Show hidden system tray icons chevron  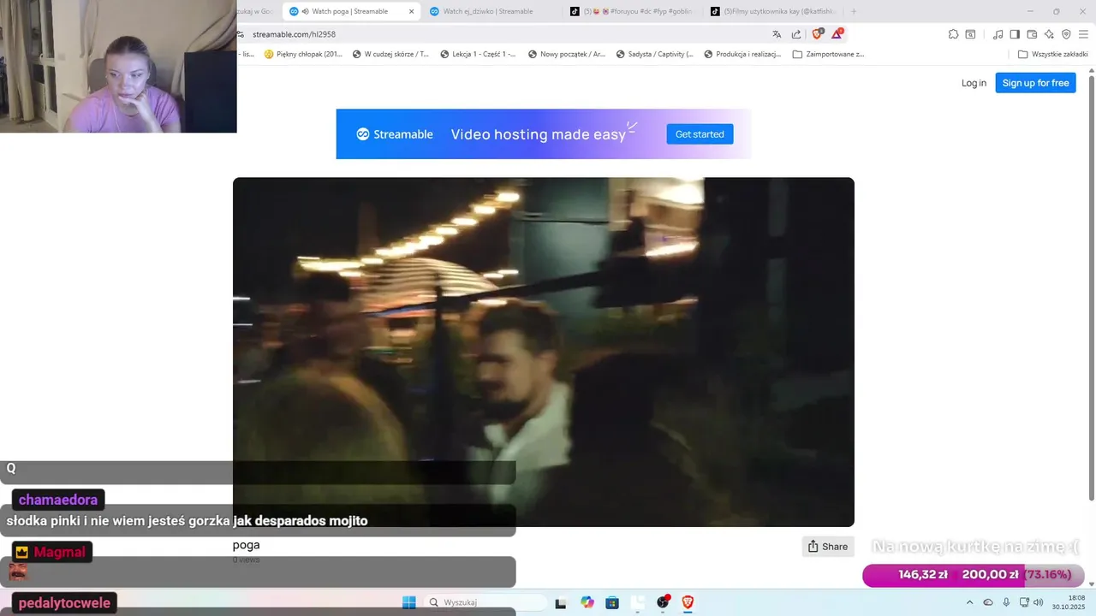coord(969,602)
